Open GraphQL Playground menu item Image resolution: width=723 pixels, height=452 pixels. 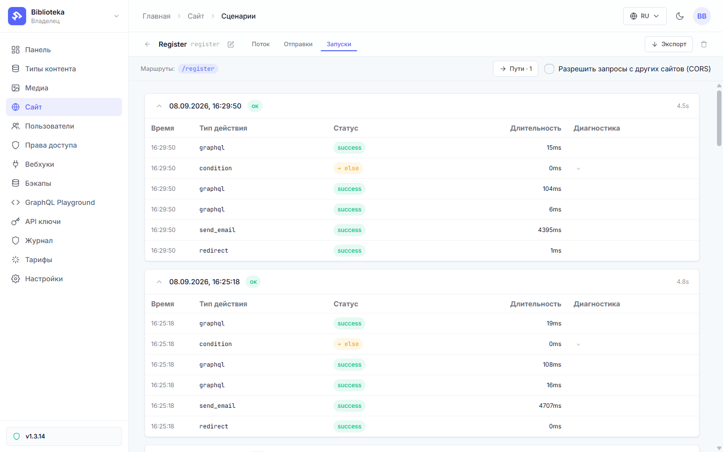pos(64,202)
